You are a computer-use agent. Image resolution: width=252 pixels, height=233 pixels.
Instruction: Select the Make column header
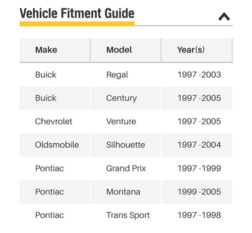[x=46, y=50]
